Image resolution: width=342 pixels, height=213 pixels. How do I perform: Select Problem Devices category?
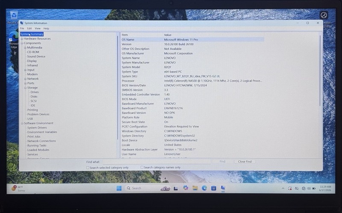pos(38,114)
